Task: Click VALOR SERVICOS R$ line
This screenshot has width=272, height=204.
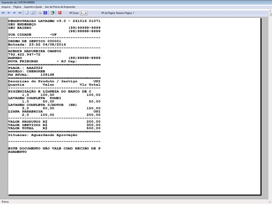Action: pyautogui.click(x=54, y=125)
